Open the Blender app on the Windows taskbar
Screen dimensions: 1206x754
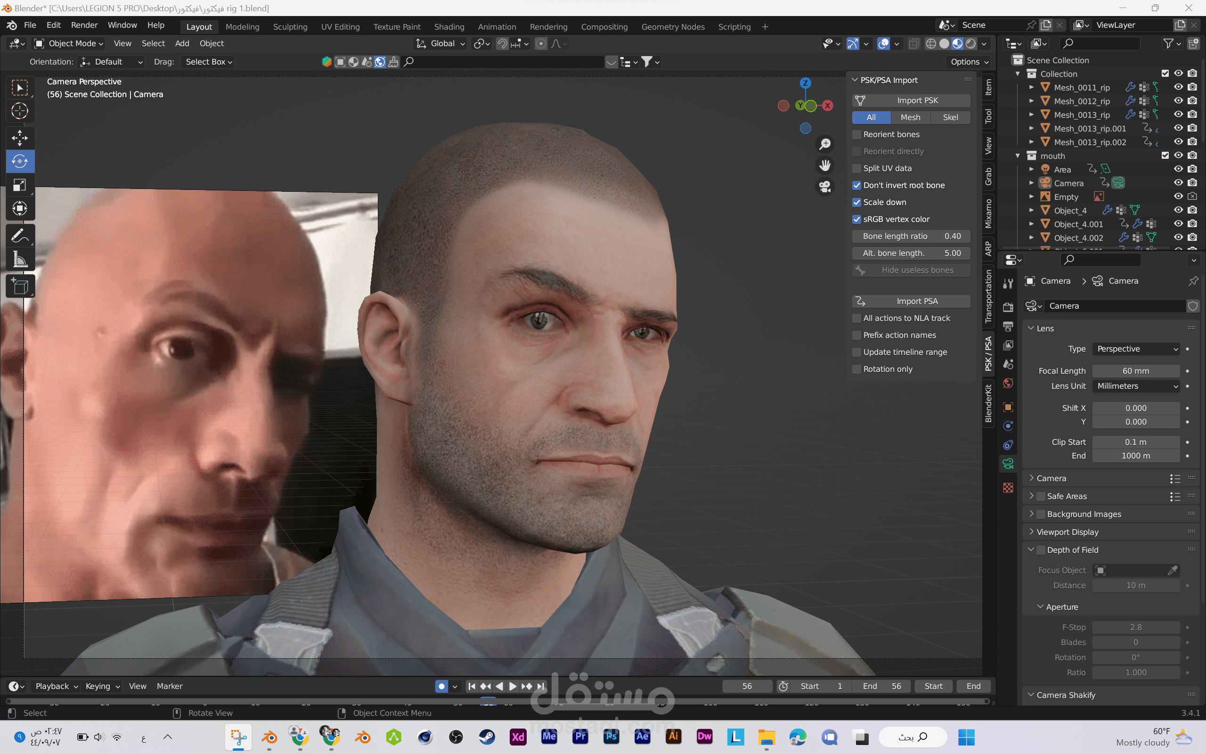269,737
